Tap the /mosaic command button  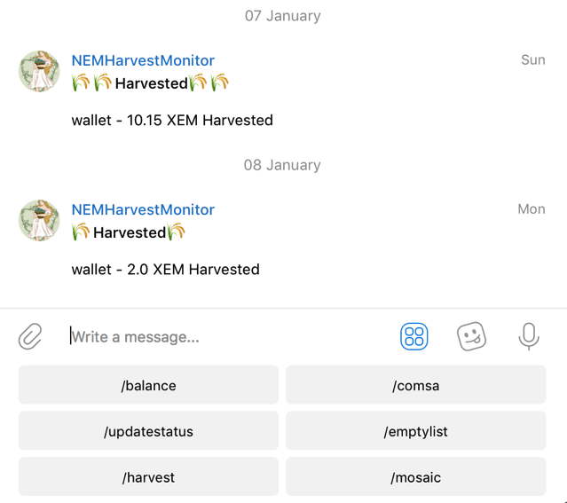[x=416, y=477]
